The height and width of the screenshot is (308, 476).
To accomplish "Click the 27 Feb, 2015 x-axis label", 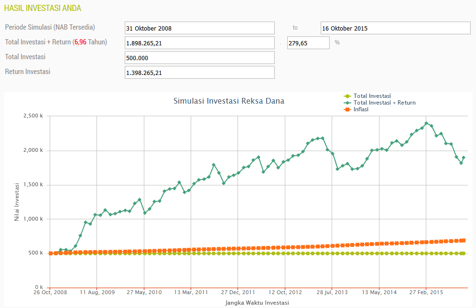I will coord(426,292).
